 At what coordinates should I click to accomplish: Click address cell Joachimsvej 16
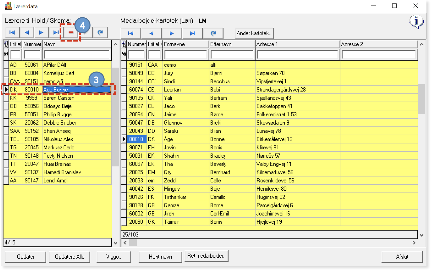click(298, 214)
